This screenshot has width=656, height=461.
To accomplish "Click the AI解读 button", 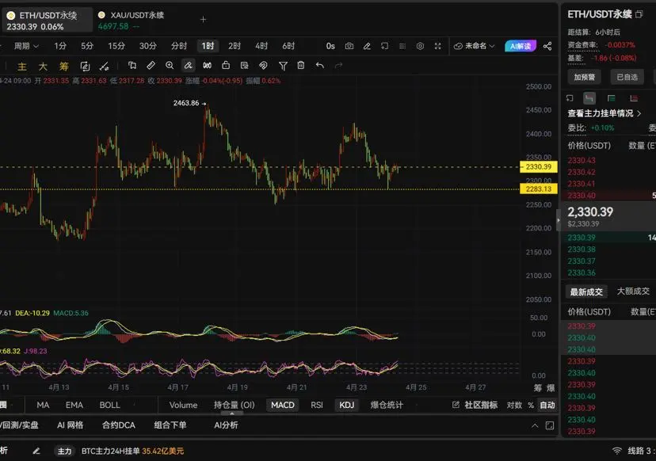I will [521, 46].
